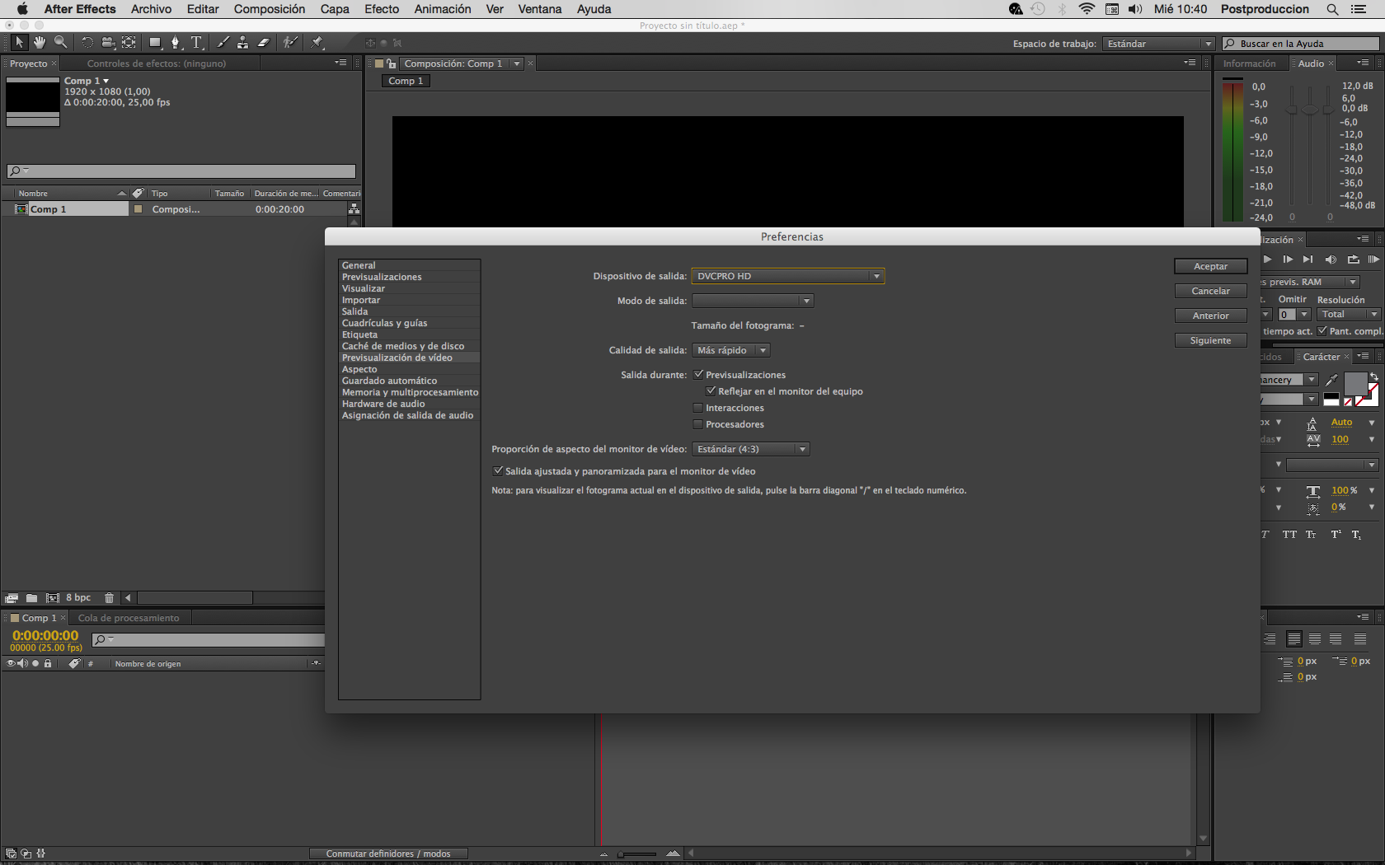Open the Composición menu

270,9
